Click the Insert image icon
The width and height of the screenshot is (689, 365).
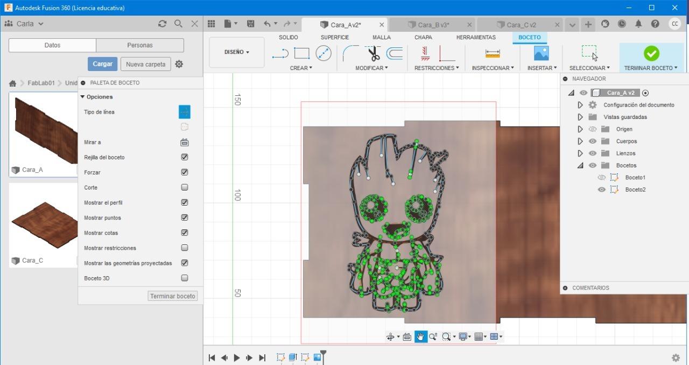pos(542,53)
